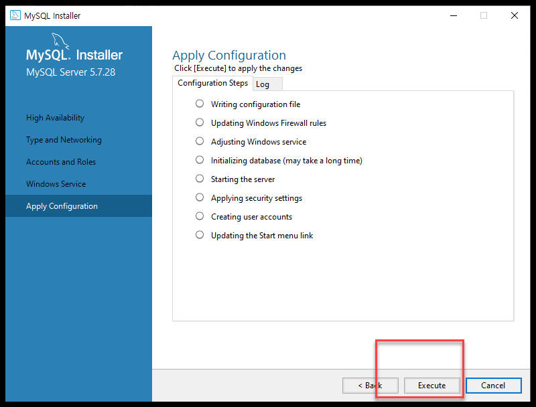
Task: Open Windows Service step in sidebar
Action: coord(56,184)
